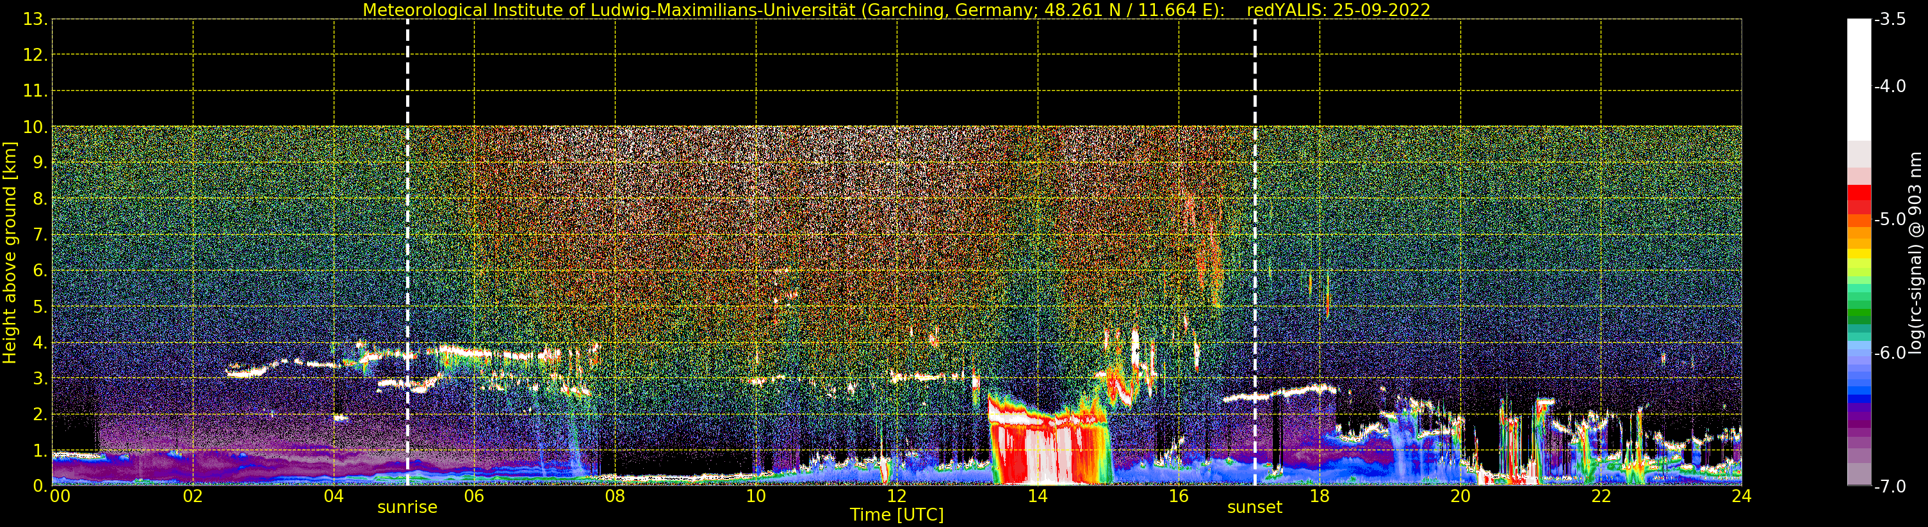Click the height axis tick label '3.'
This screenshot has height=527, width=1928.
pos(39,378)
